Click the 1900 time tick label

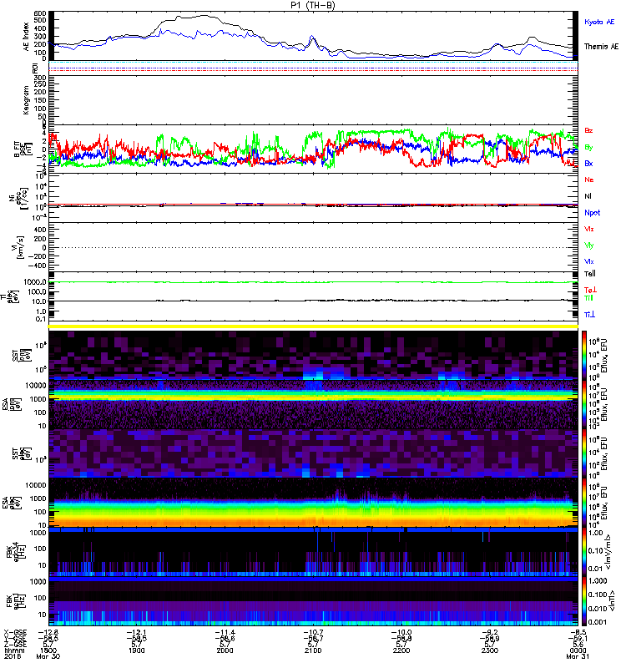click(137, 650)
